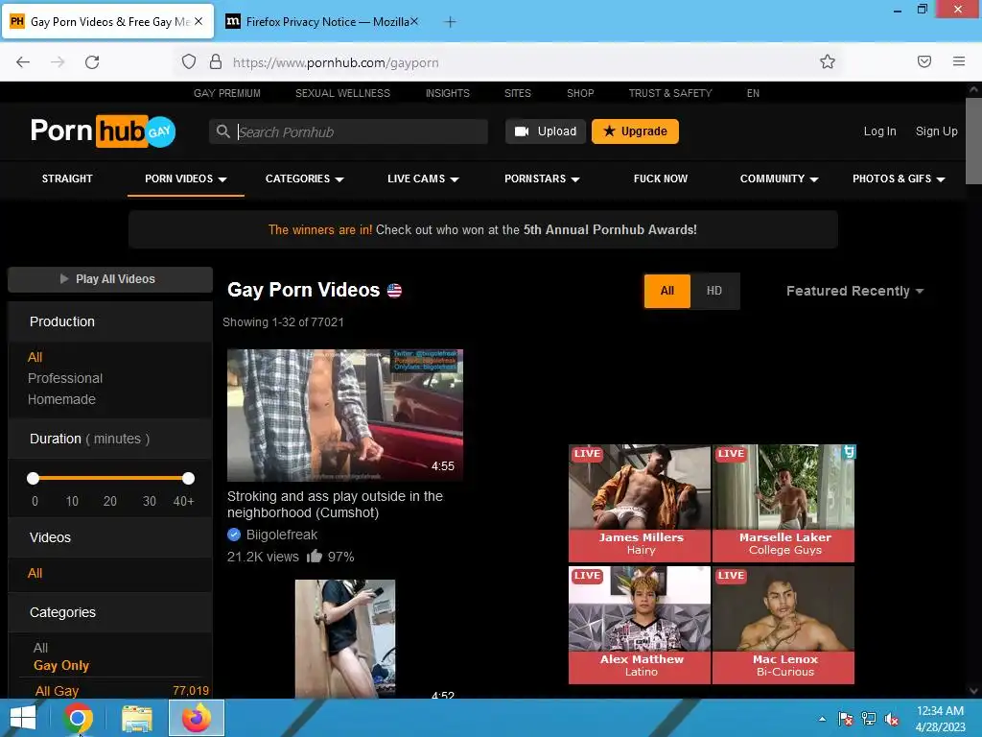Switch to the Straight nav item

point(67,178)
